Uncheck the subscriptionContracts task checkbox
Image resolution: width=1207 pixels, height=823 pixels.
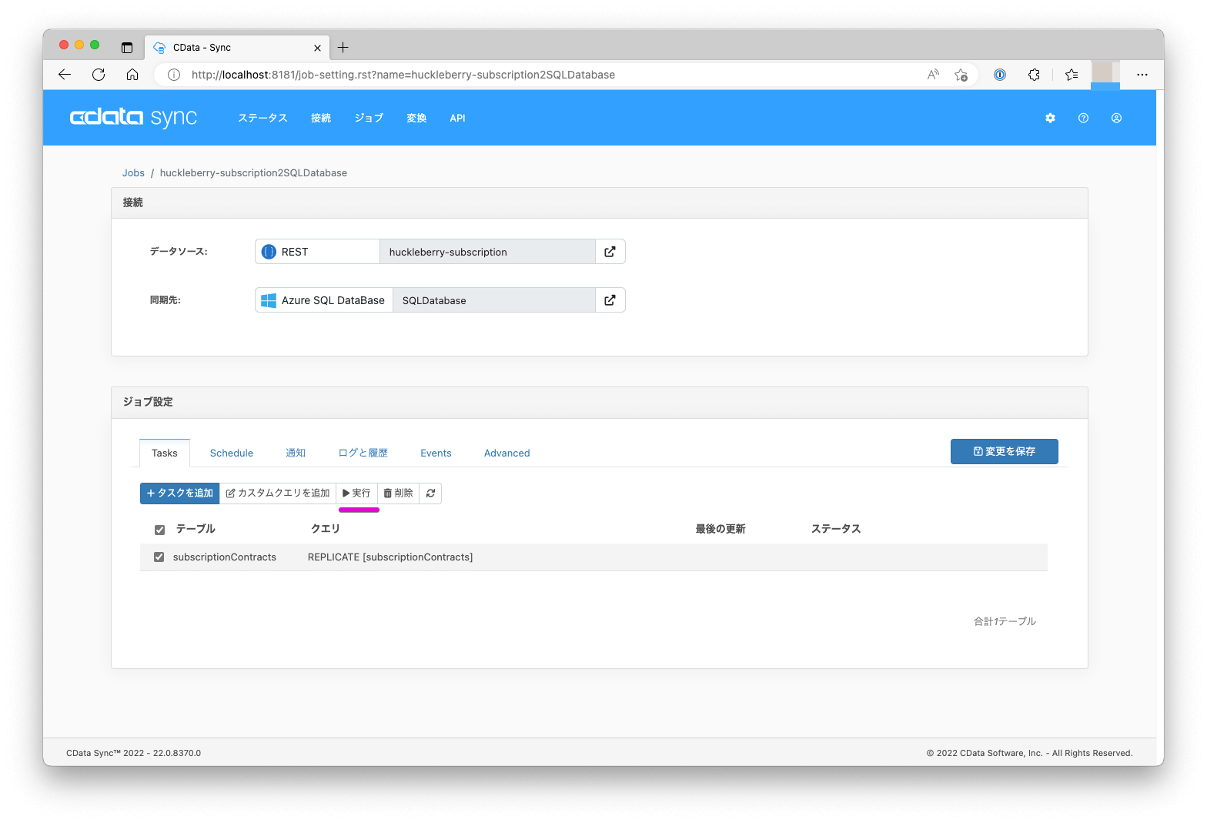pos(159,557)
